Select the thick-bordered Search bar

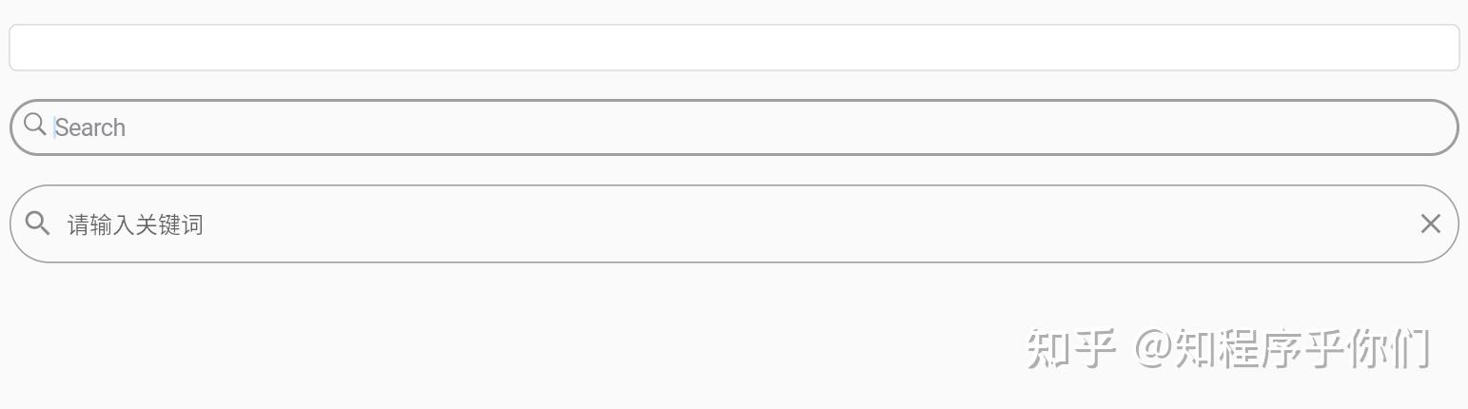tap(734, 127)
